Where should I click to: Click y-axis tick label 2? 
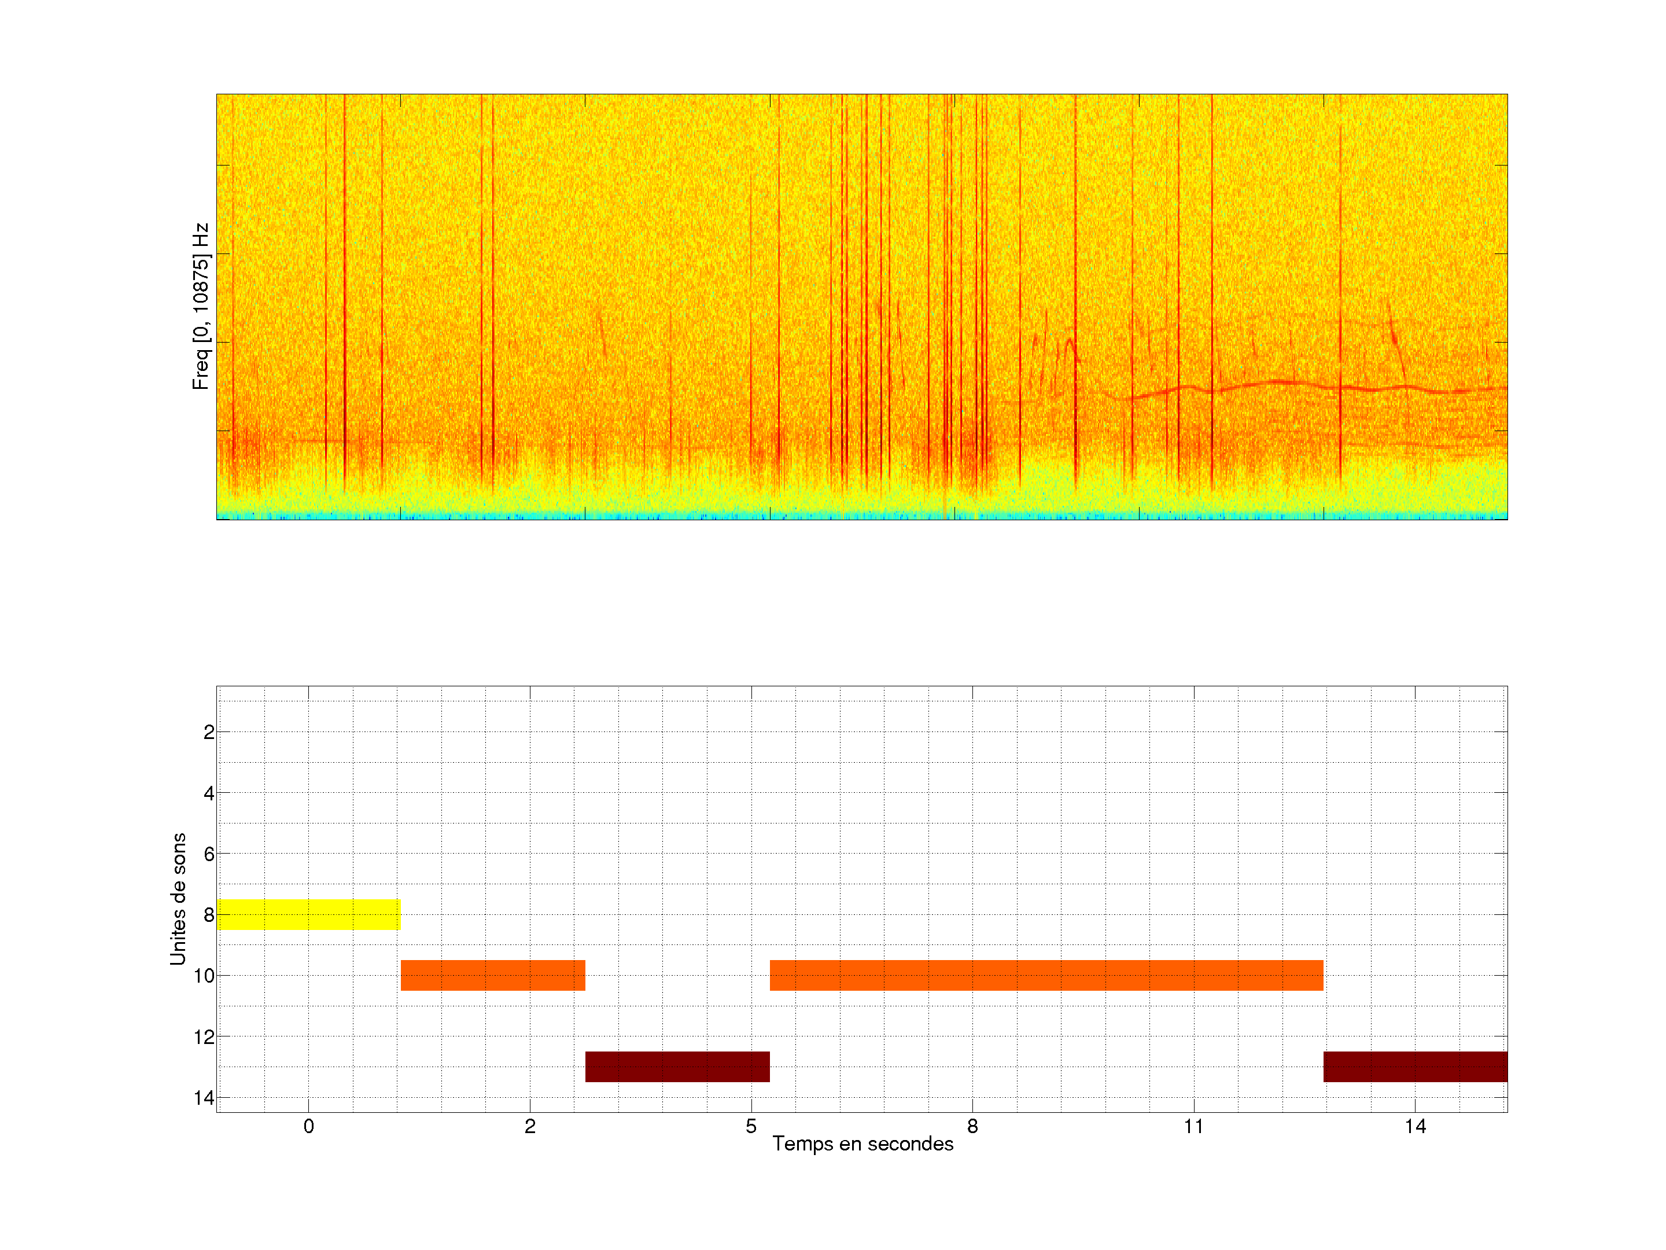(x=209, y=731)
